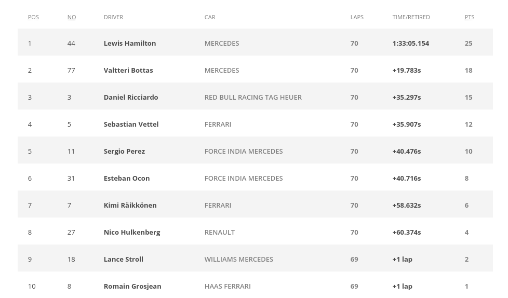Click the TIME/RETIRED column header
Screen dimensions: 508x298
(x=411, y=17)
